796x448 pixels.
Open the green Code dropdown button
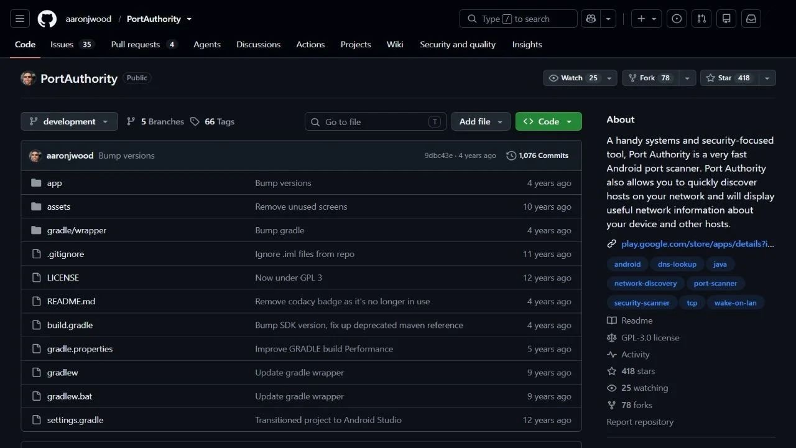tap(548, 121)
